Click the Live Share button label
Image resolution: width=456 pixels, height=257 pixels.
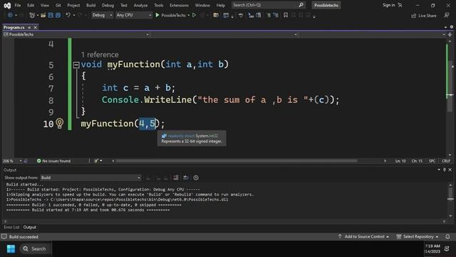tap(427, 16)
